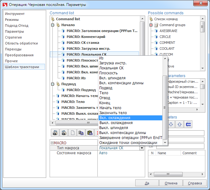Switch to the Стратегия section
The height and width of the screenshot is (190, 210).
point(13,37)
